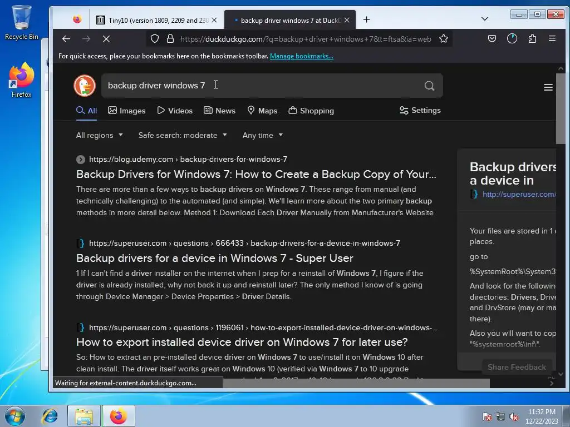Click favicon of superuser 666433 result
Image resolution: width=570 pixels, height=427 pixels.
tap(81, 243)
